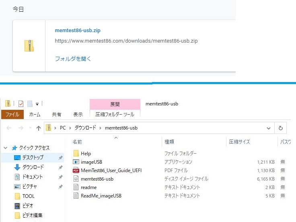The width and height of the screenshot is (296, 222).
Task: Open the recent locations dropdown arrow
Action: pyautogui.click(x=30, y=128)
